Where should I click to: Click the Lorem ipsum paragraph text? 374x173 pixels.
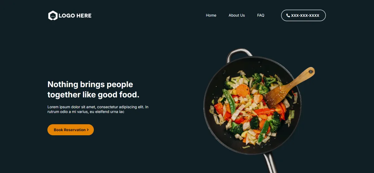point(98,109)
